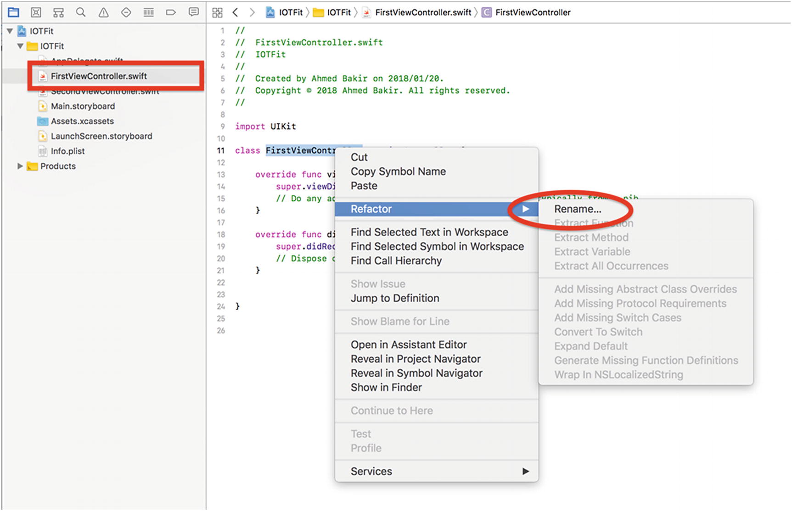Expand the Products folder triangle
The image size is (792, 511).
point(20,166)
